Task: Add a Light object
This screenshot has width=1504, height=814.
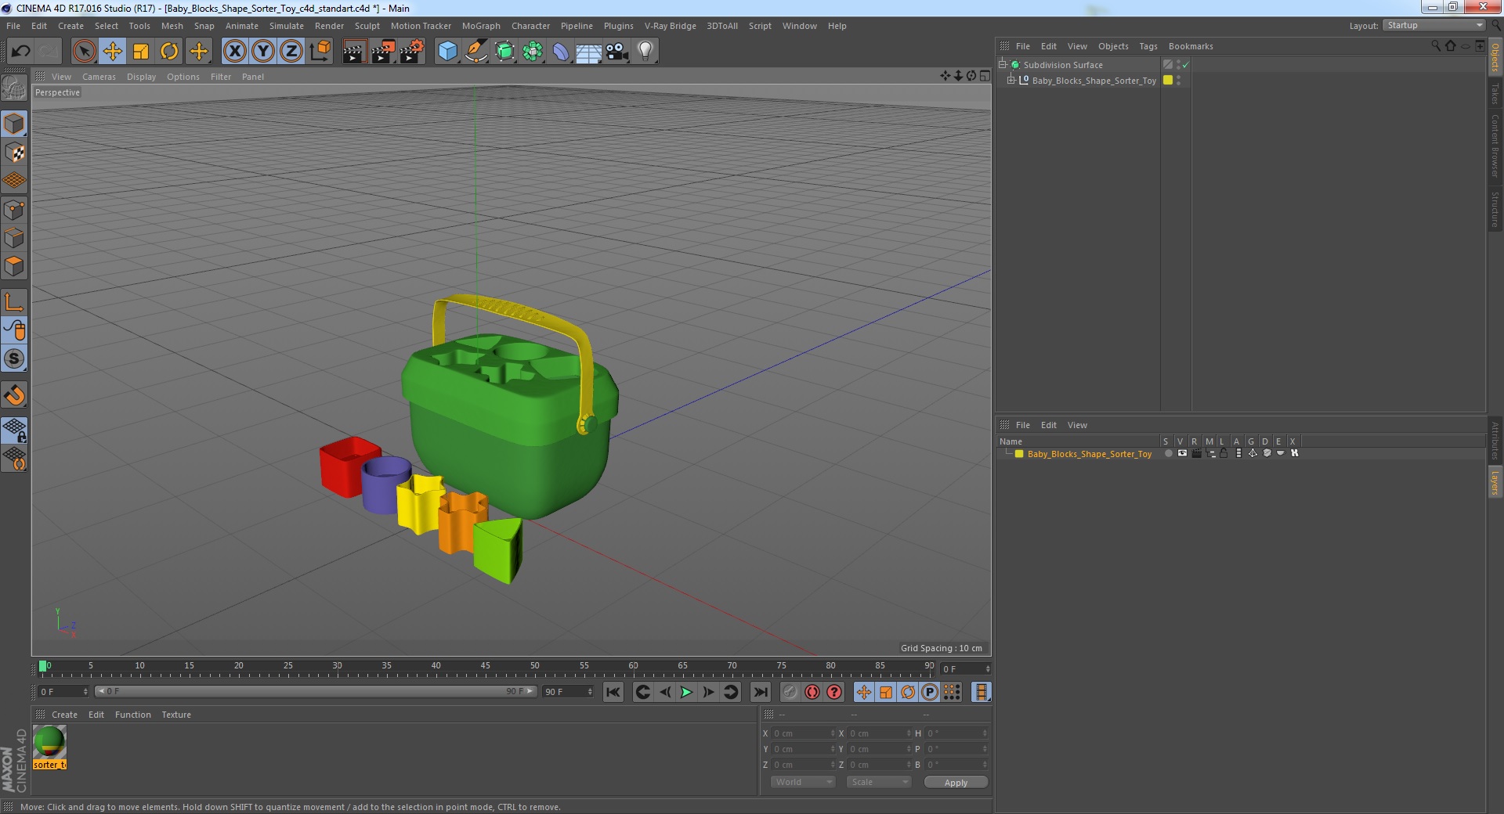Action: click(x=645, y=52)
